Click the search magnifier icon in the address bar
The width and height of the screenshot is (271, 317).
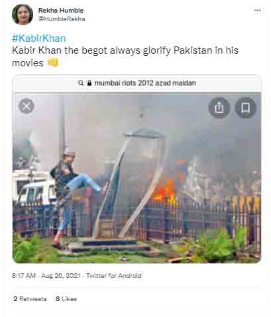pyautogui.click(x=81, y=83)
